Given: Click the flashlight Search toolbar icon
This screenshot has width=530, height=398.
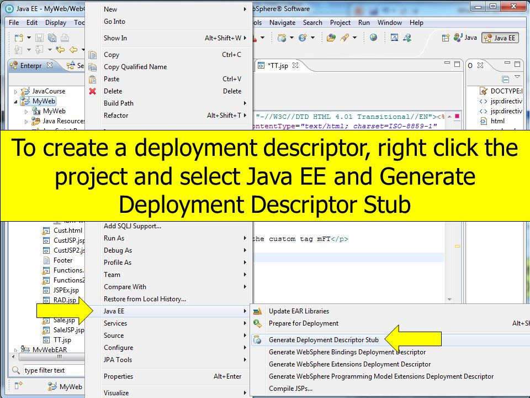Looking at the screenshot, I should (x=344, y=38).
